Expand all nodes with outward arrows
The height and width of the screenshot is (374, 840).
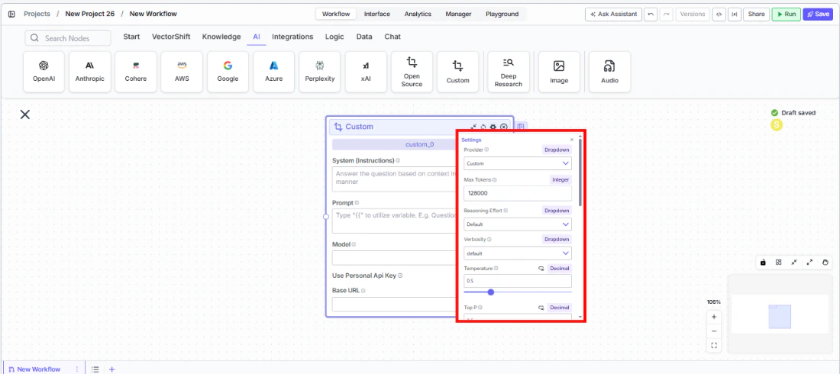(809, 262)
